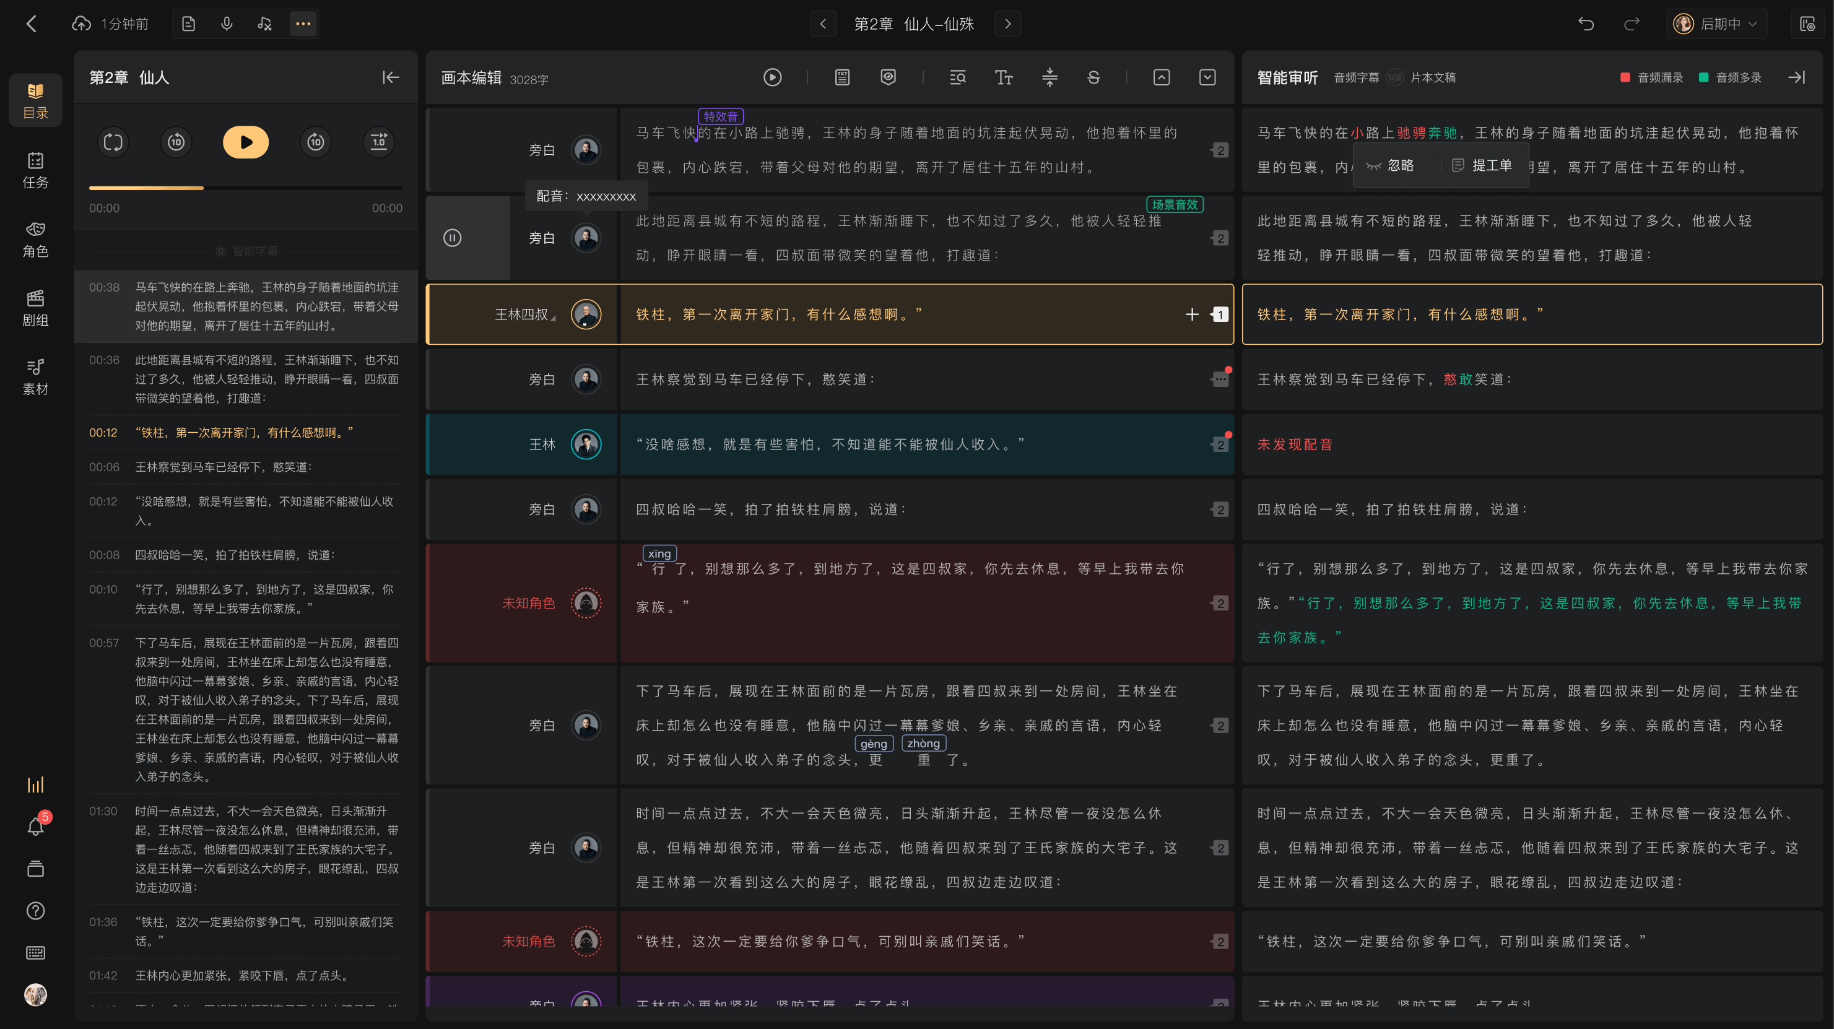1834x1029 pixels.
Task: Toggle loop playback button
Action: tap(113, 142)
